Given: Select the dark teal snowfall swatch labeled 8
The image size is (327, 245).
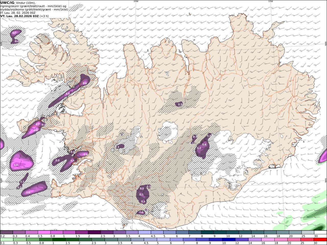Looking at the screenshot, I should (x=207, y=232).
